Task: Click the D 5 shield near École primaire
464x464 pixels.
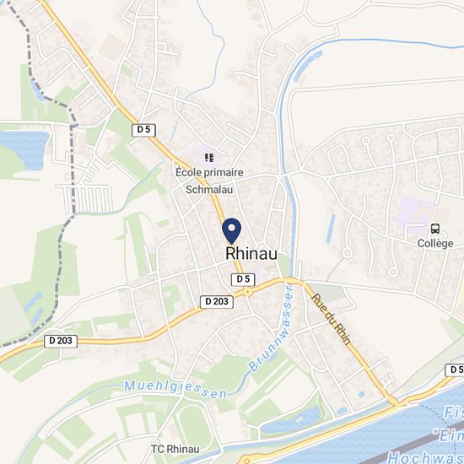Action: 143,130
